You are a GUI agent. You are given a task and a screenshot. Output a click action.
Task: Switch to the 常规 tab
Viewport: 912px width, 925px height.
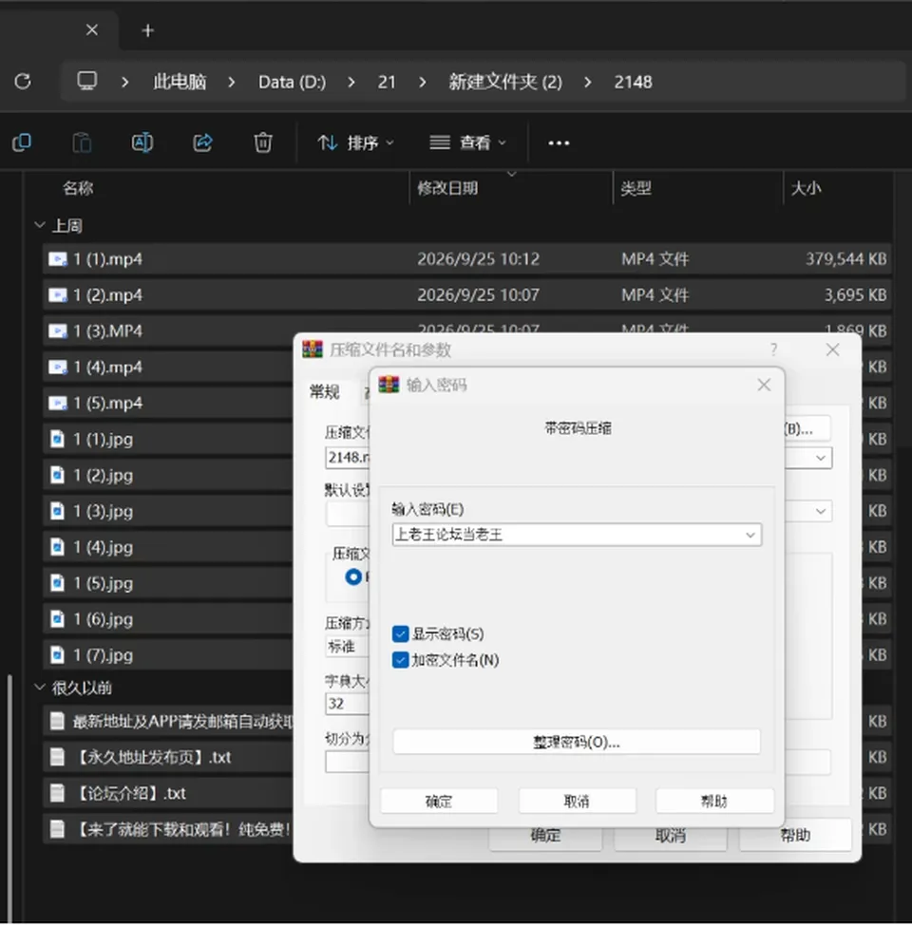pos(325,391)
